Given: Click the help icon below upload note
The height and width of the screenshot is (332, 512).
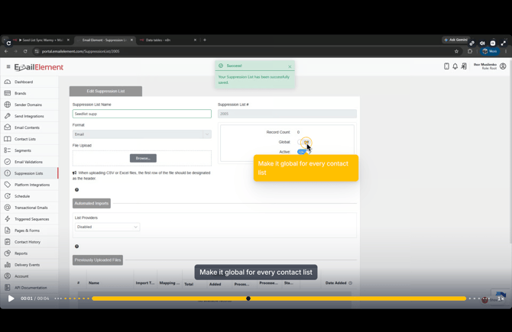Looking at the screenshot, I should tap(76, 189).
